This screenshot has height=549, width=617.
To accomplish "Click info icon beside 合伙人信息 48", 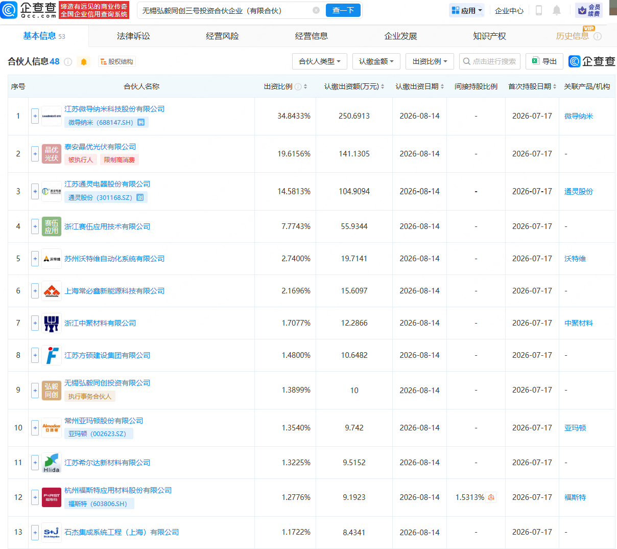I will pos(67,62).
